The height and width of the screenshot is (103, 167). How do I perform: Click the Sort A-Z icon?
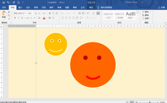94,13
